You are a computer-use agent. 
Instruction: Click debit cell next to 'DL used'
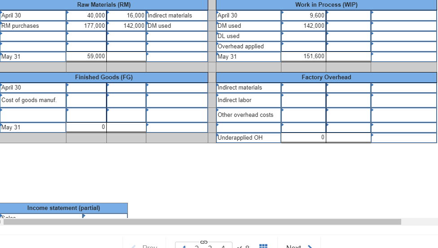303,36
